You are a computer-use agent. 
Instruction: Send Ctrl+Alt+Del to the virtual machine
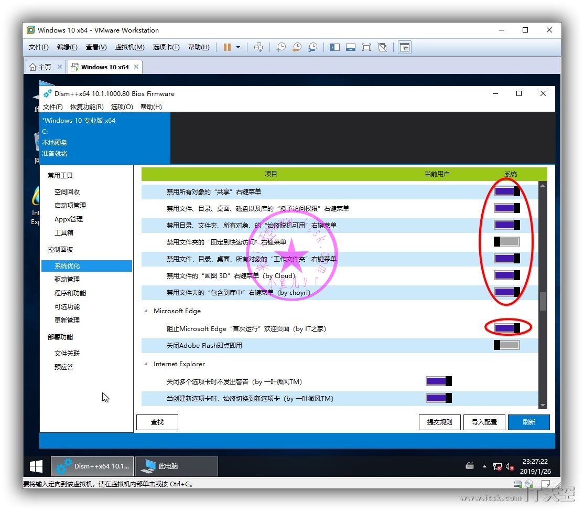258,47
